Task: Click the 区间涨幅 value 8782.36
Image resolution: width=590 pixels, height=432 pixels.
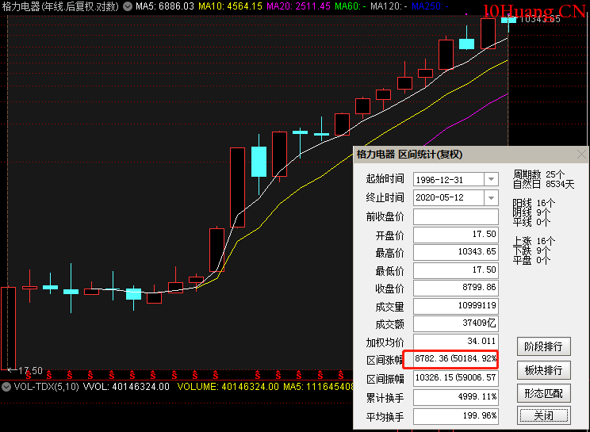Action: pyautogui.click(x=456, y=359)
